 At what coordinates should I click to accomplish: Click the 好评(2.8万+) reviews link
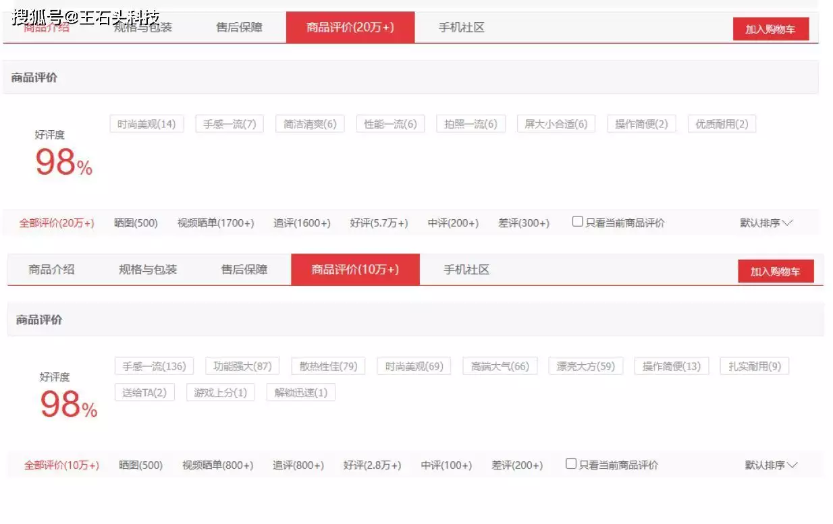(x=373, y=465)
